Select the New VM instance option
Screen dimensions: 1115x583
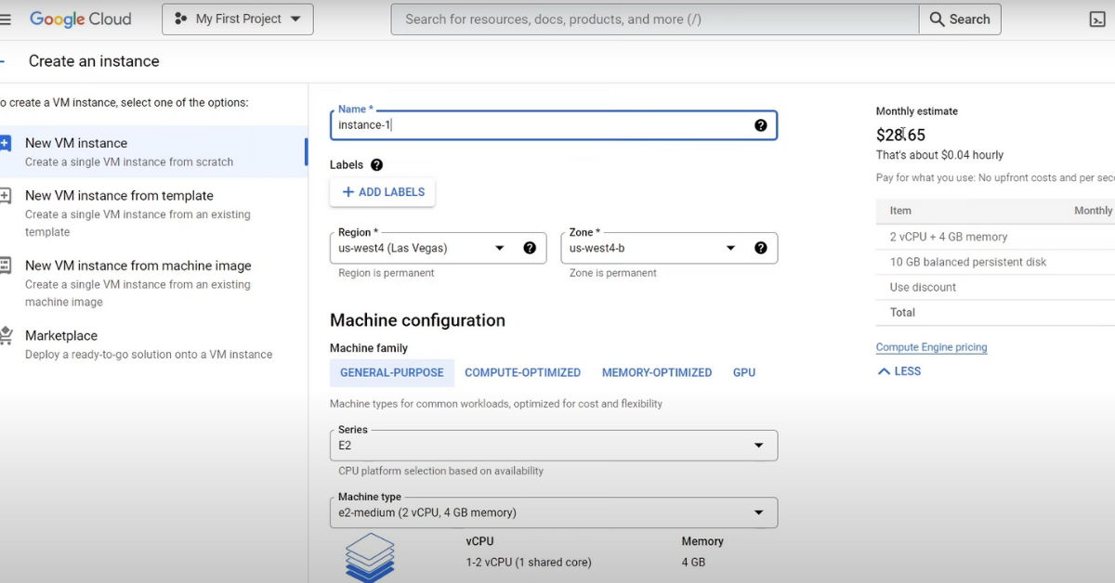click(x=153, y=151)
